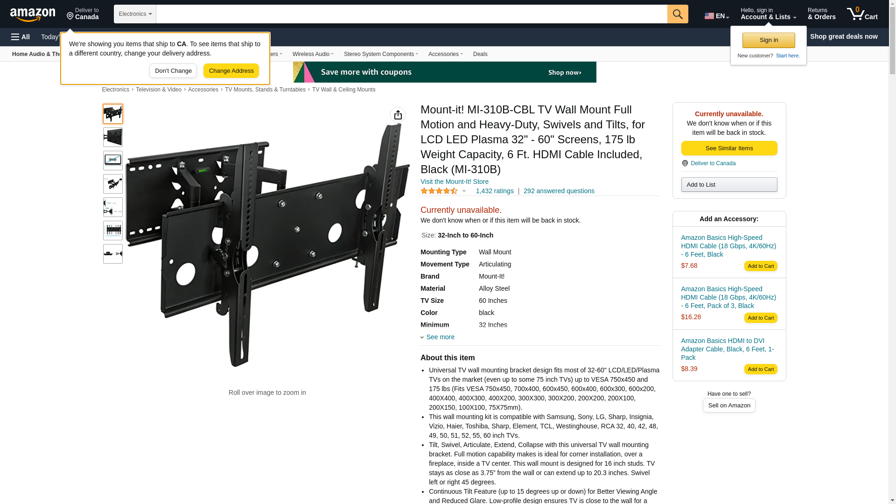Open the All hamburger menu
Screen dimensions: 896x504
click(21, 37)
